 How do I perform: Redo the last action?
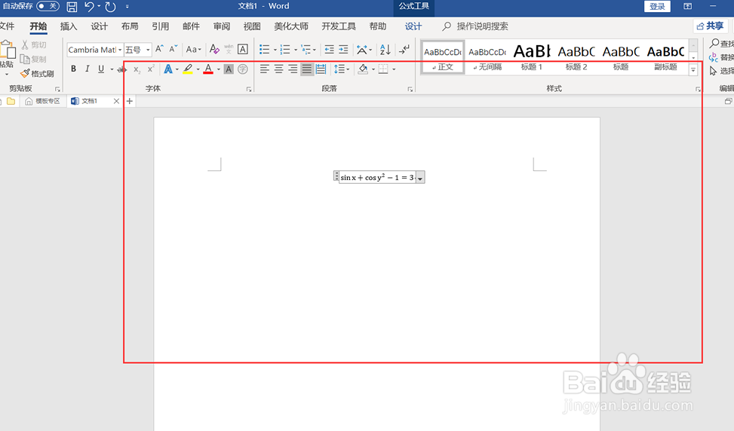point(110,7)
